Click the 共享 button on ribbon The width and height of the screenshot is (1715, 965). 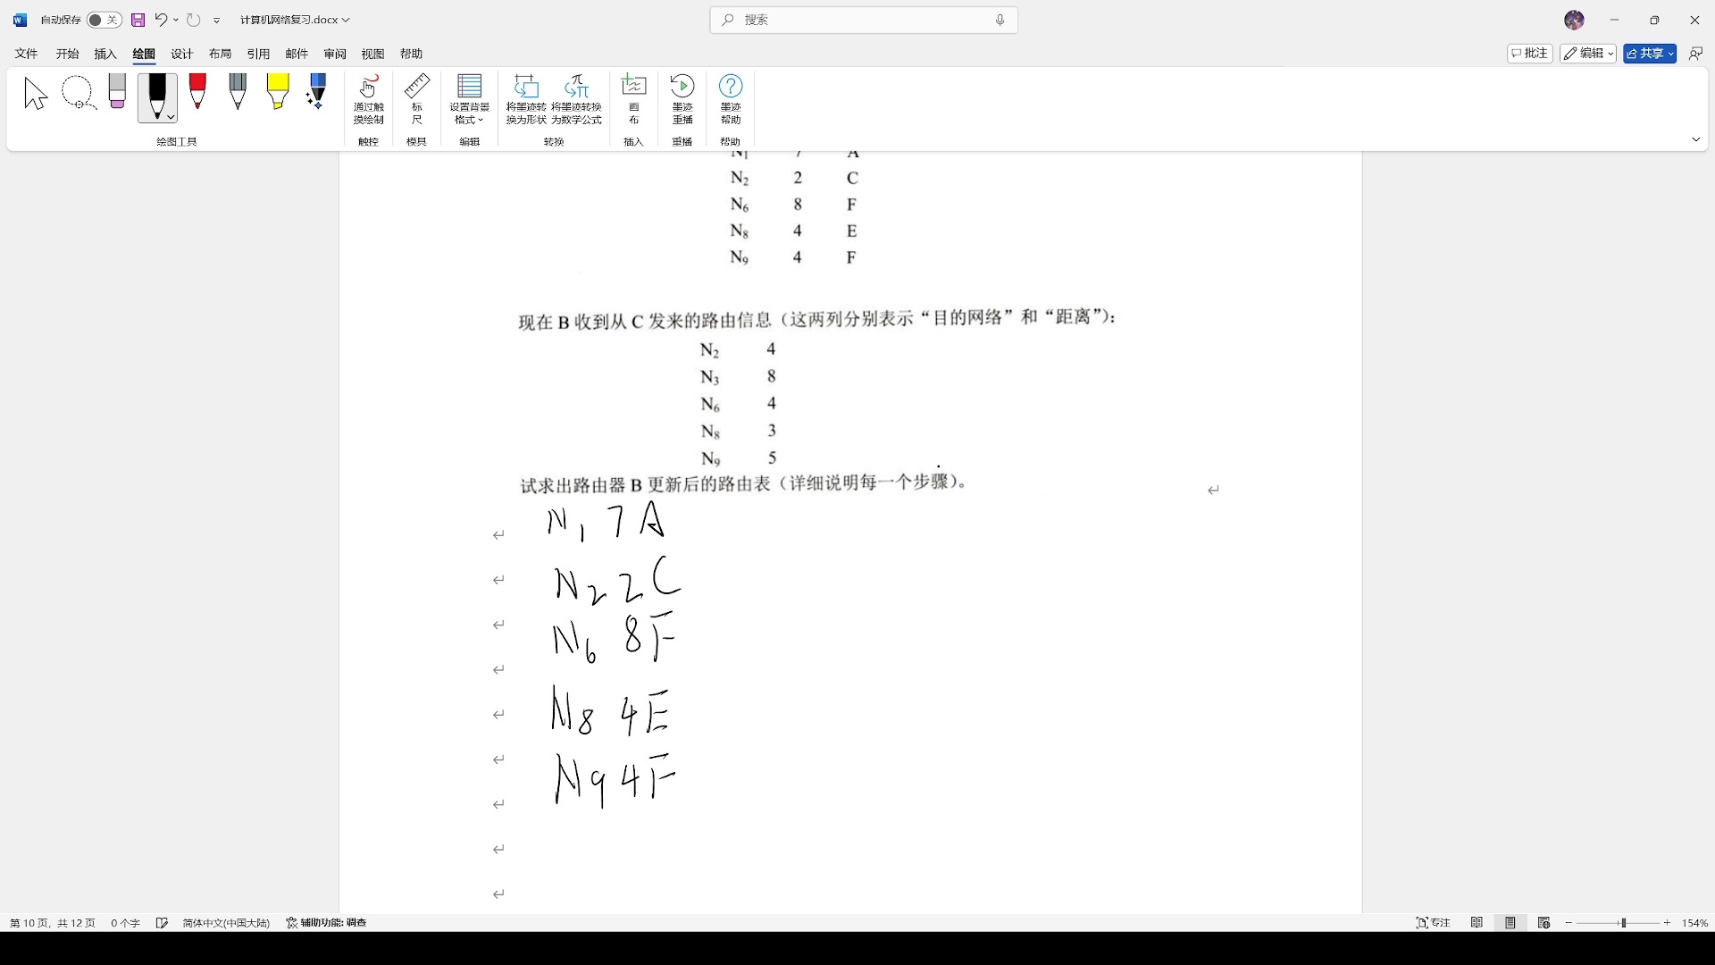[1647, 53]
